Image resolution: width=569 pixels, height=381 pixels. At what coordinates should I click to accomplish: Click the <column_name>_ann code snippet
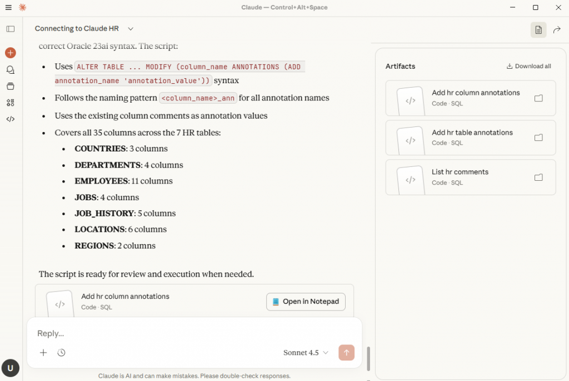pyautogui.click(x=198, y=98)
